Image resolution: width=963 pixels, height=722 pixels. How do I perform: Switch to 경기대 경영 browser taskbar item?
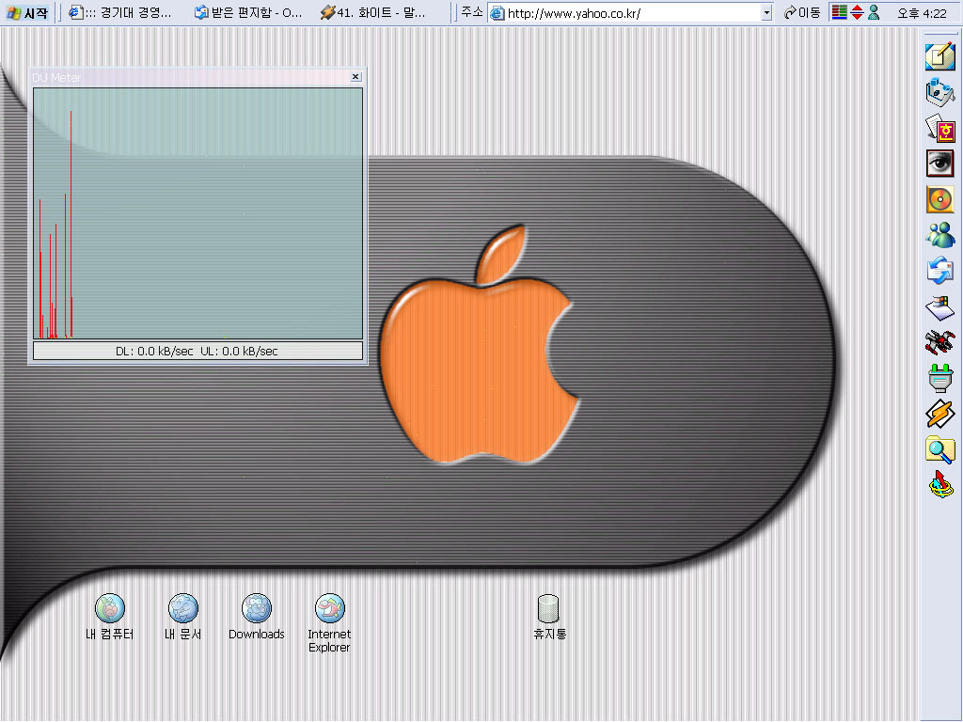tap(121, 13)
